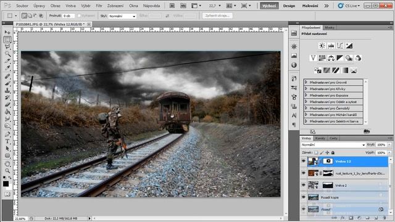Image resolution: width=395 pixels, height=222 pixels.
Task: Open the Zobrazení menu
Action: 115,6
